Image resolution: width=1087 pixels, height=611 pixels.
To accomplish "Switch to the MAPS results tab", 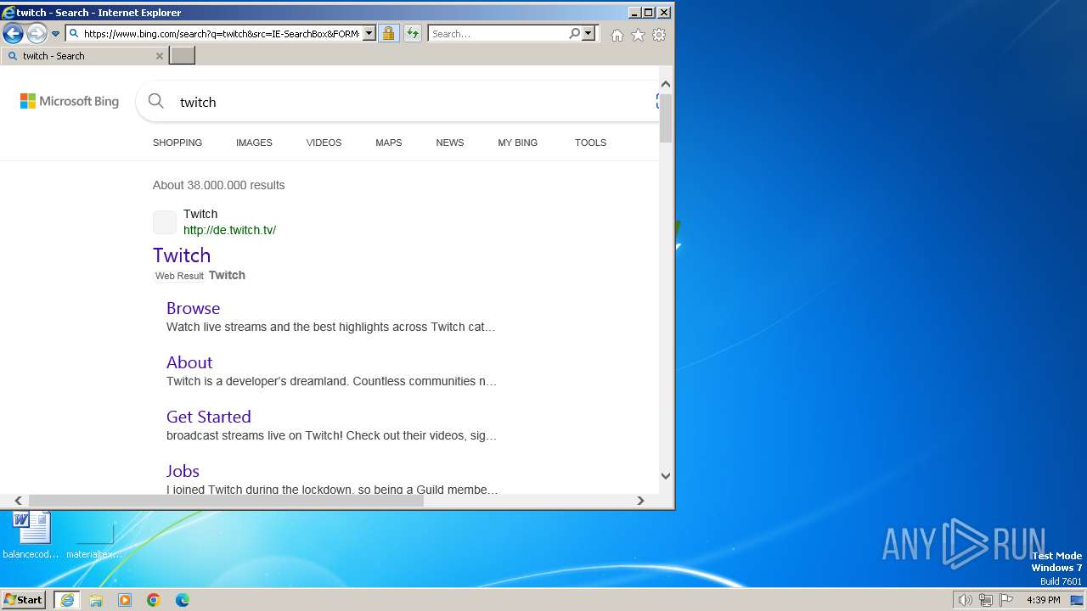I will tap(389, 143).
